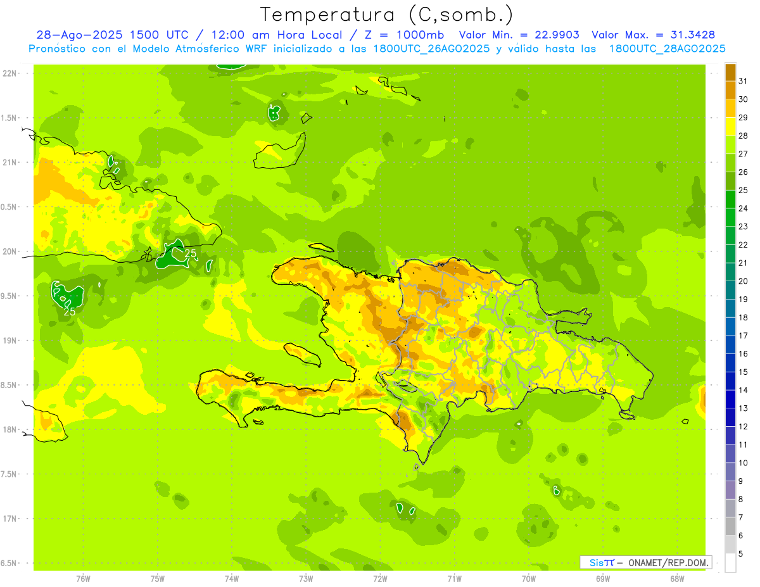Click yellow legend swatch between 28 and 29
Screen dimensions: 760x587
[x=730, y=127]
